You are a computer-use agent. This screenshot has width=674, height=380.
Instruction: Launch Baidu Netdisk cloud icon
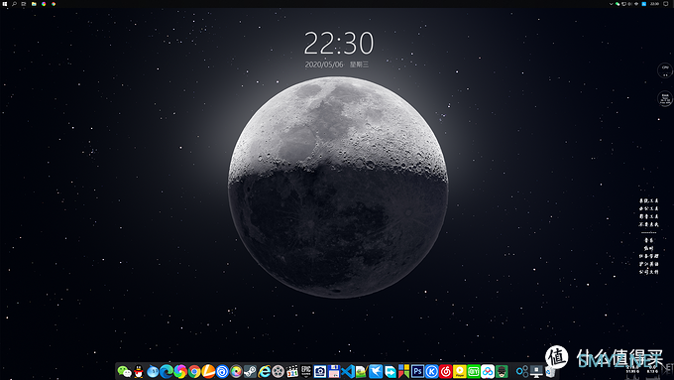(488, 371)
